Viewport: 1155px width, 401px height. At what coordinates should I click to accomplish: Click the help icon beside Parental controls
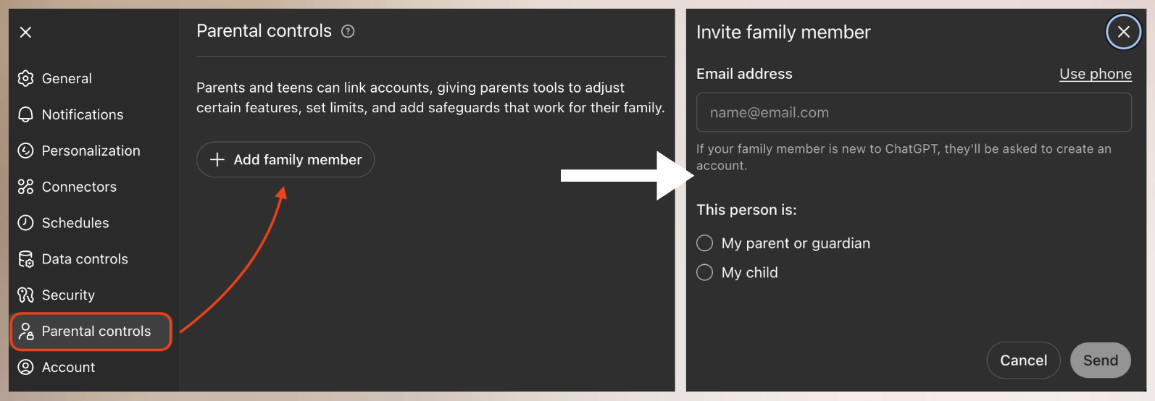pos(348,31)
